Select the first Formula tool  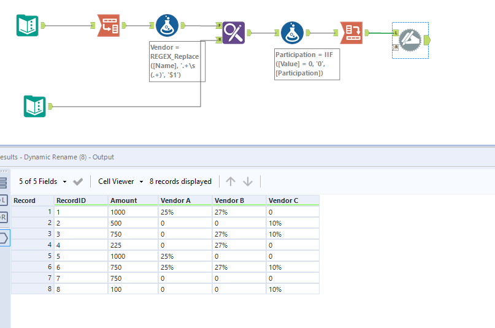coord(167,26)
